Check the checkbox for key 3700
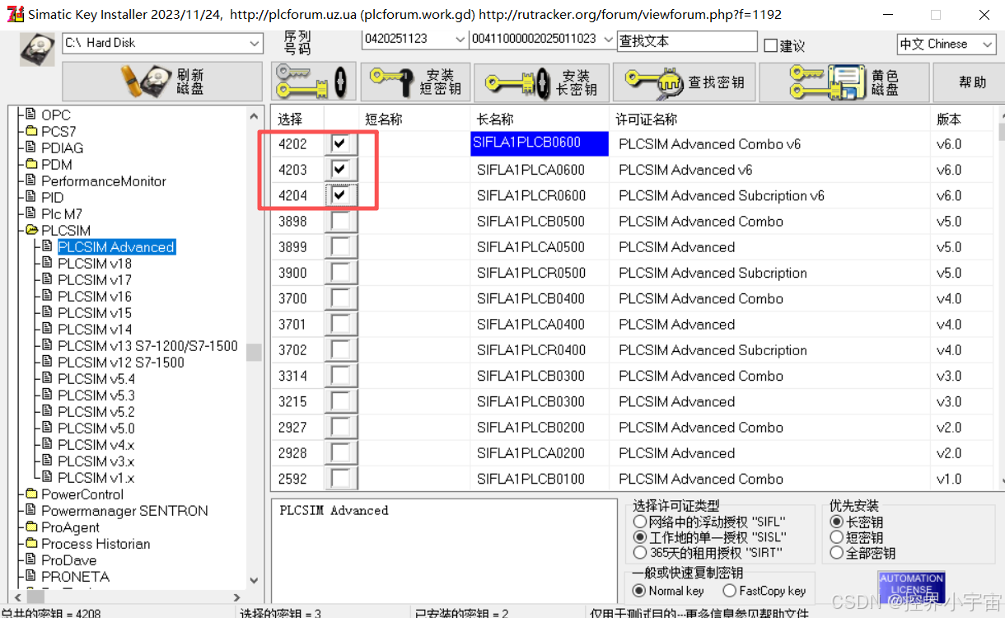This screenshot has width=1005, height=618. pyautogui.click(x=339, y=298)
